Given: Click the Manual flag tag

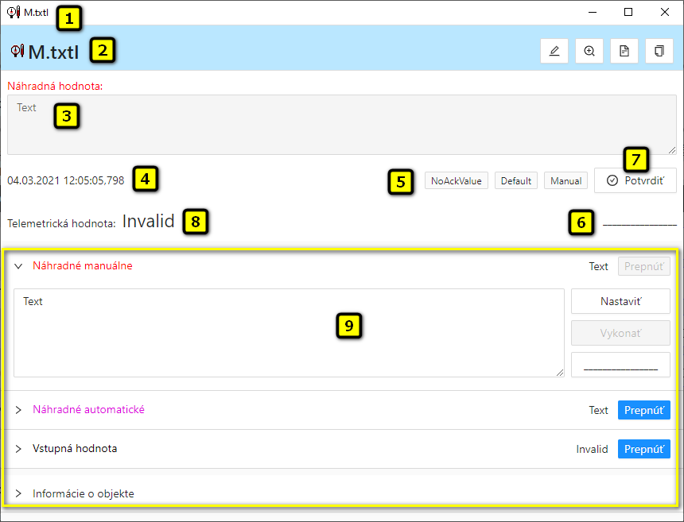Looking at the screenshot, I should click(x=565, y=181).
